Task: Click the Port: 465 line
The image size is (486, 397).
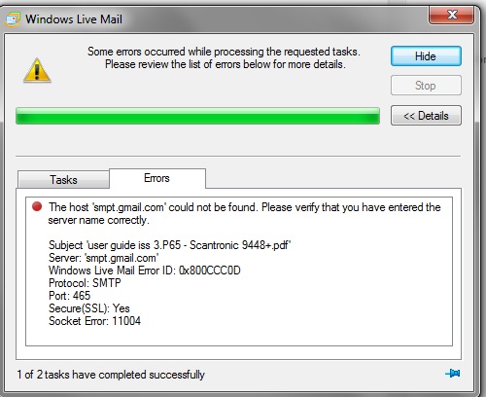Action: [x=69, y=296]
